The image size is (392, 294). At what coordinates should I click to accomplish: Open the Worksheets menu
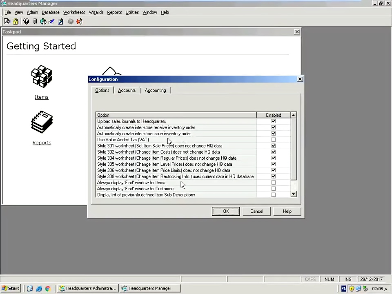(74, 12)
